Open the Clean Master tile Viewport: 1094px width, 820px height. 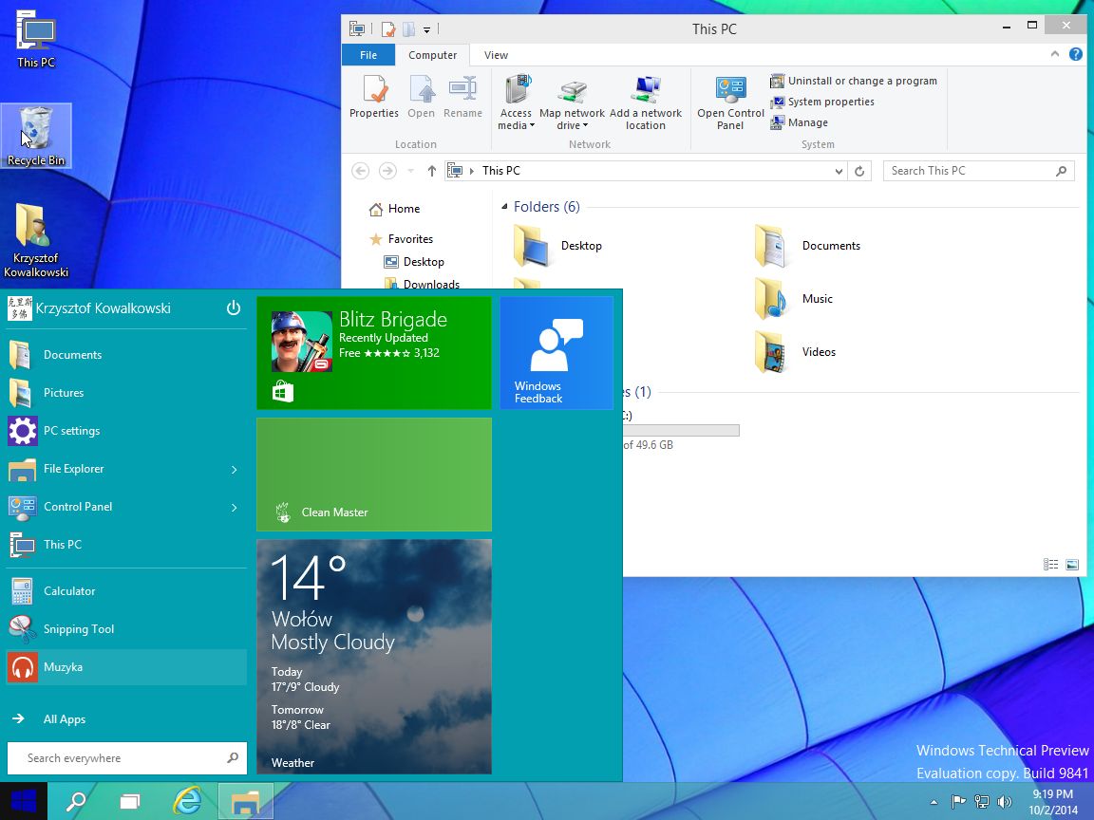pos(374,475)
